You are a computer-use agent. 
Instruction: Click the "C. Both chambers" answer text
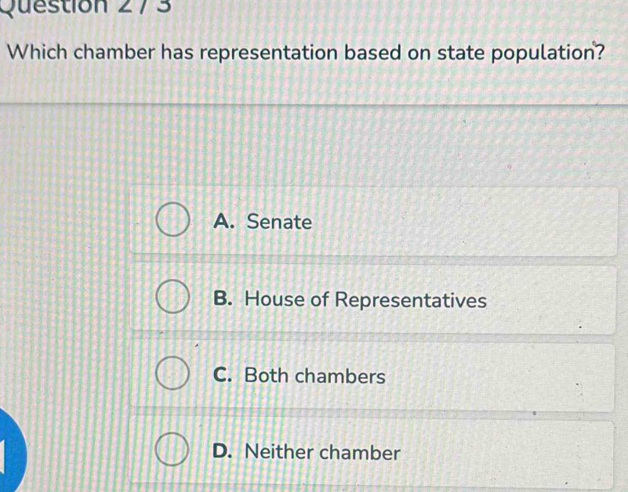tap(299, 376)
